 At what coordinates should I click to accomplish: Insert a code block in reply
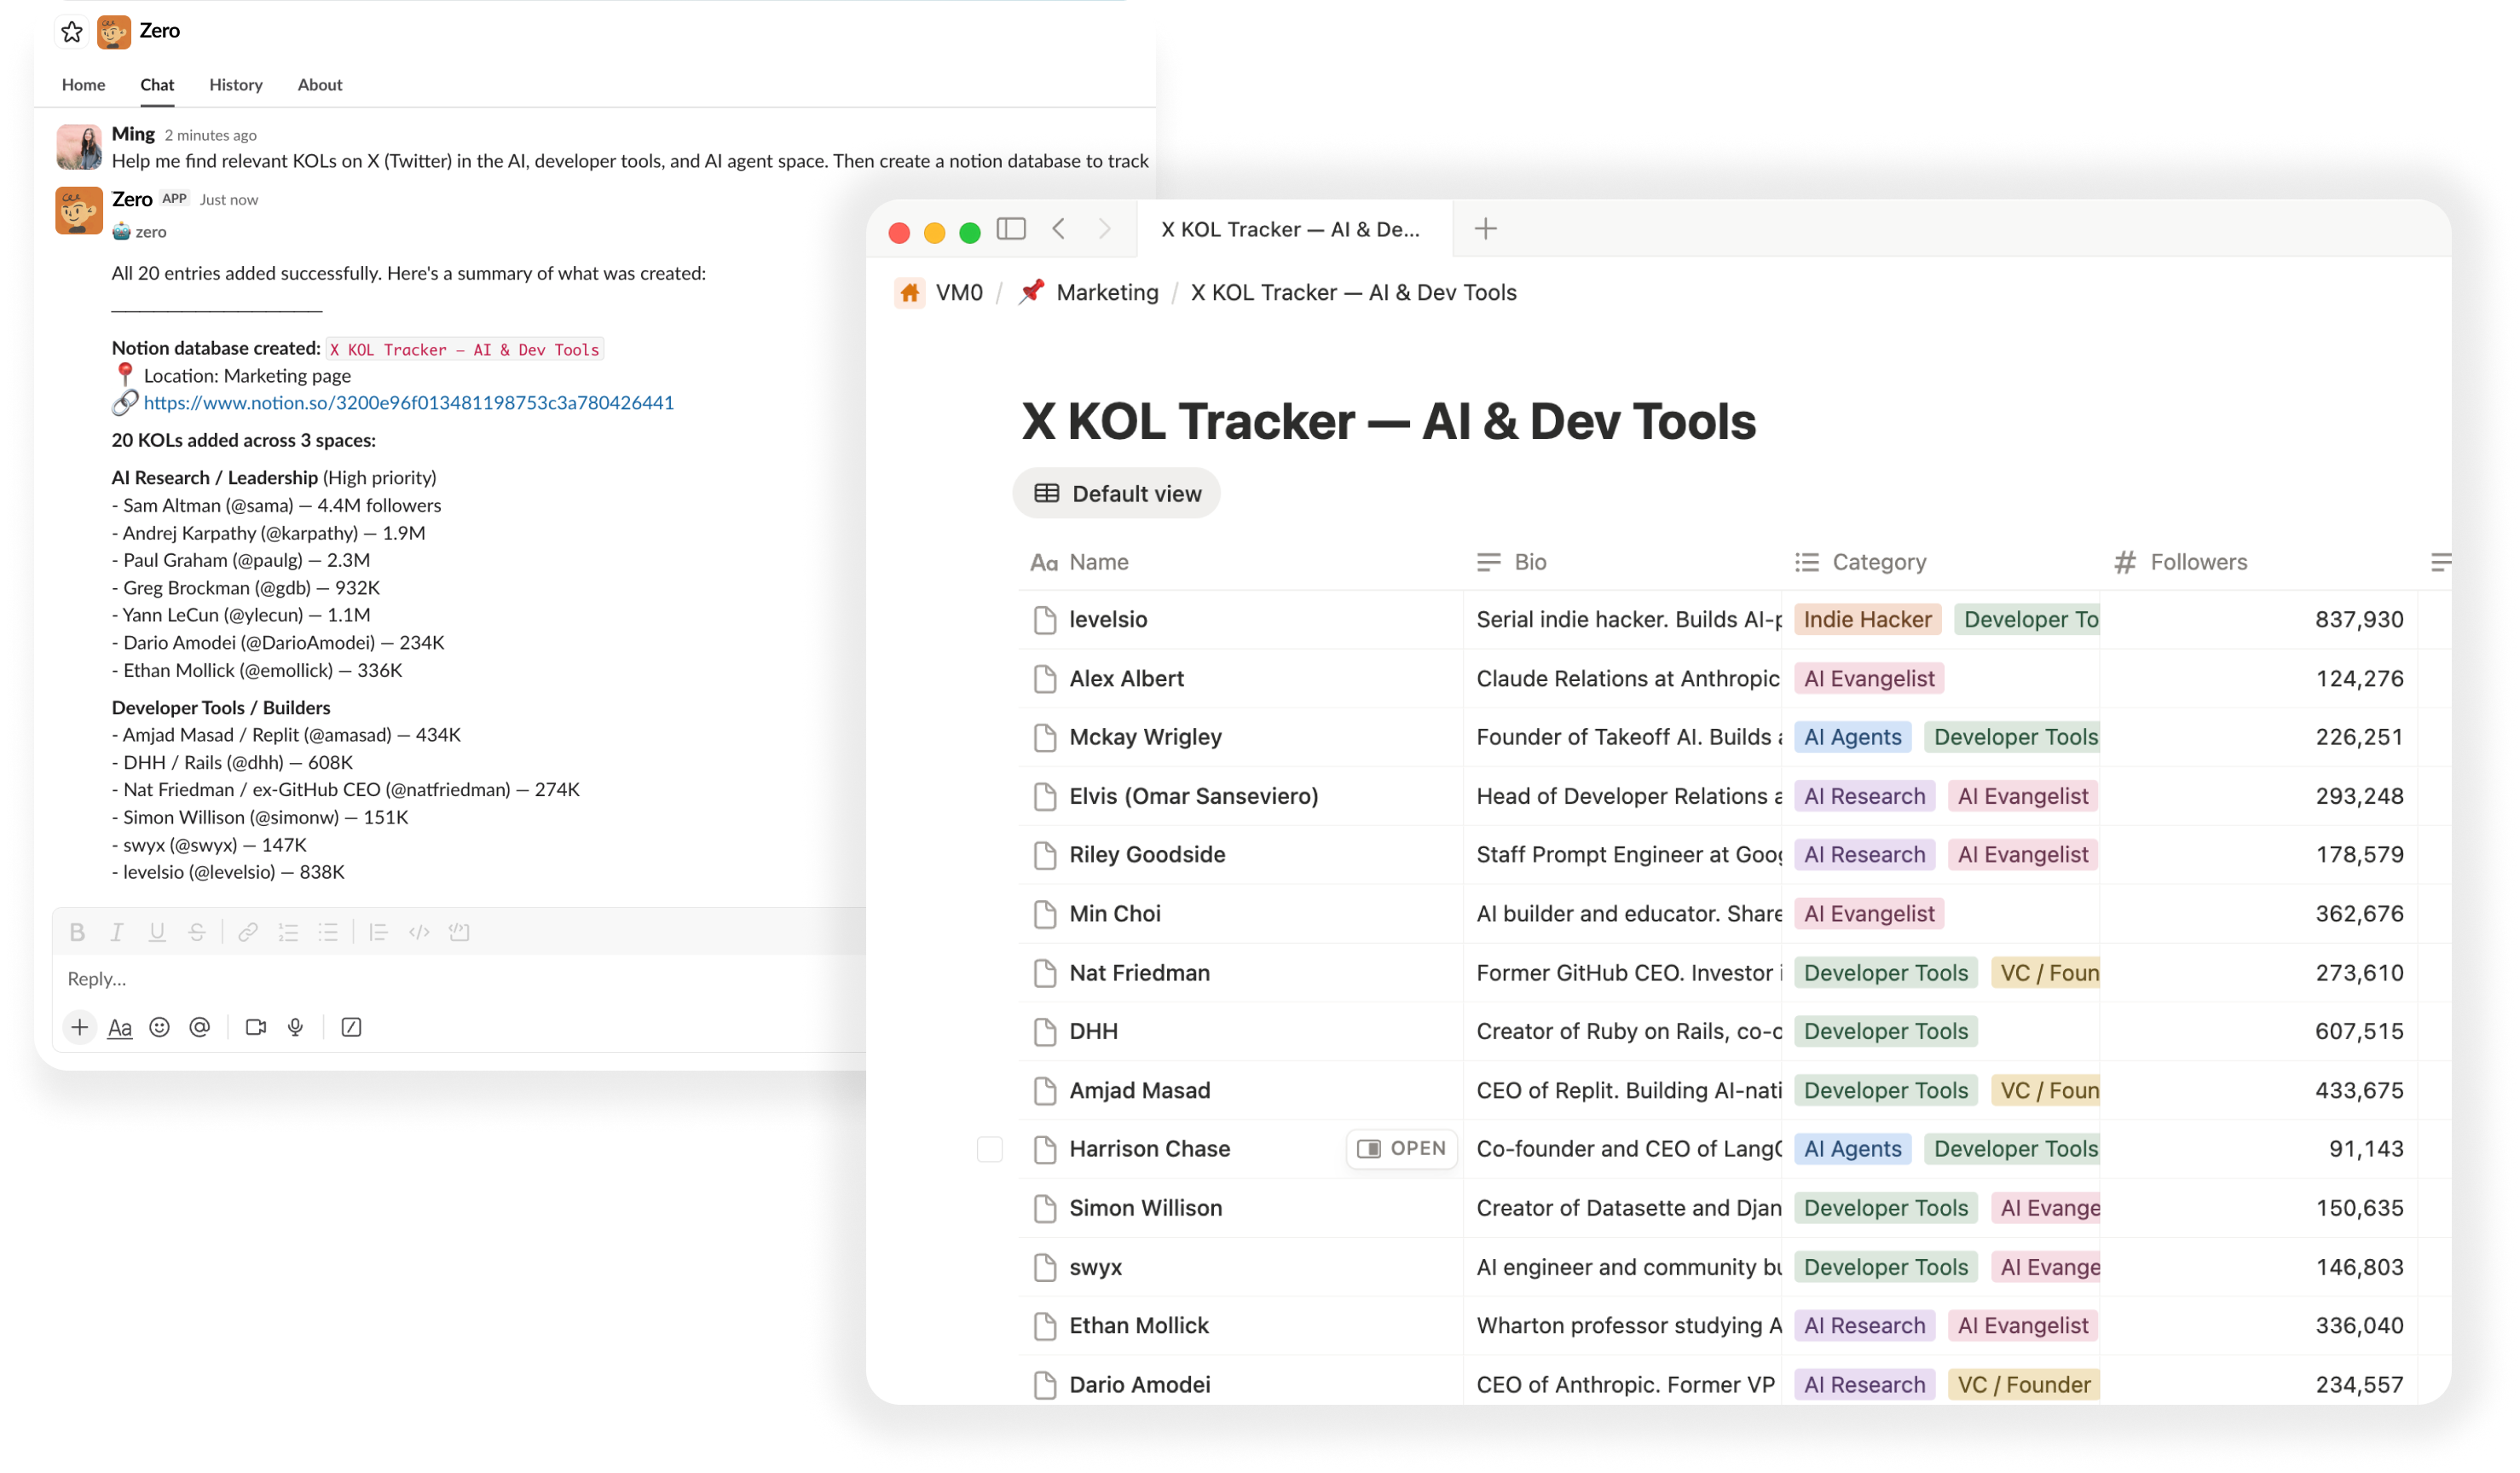459,932
